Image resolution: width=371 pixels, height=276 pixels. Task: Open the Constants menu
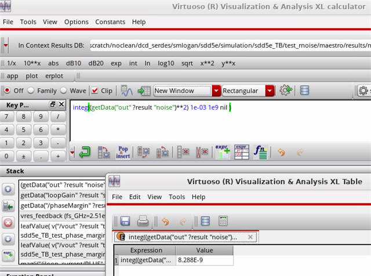(110, 21)
